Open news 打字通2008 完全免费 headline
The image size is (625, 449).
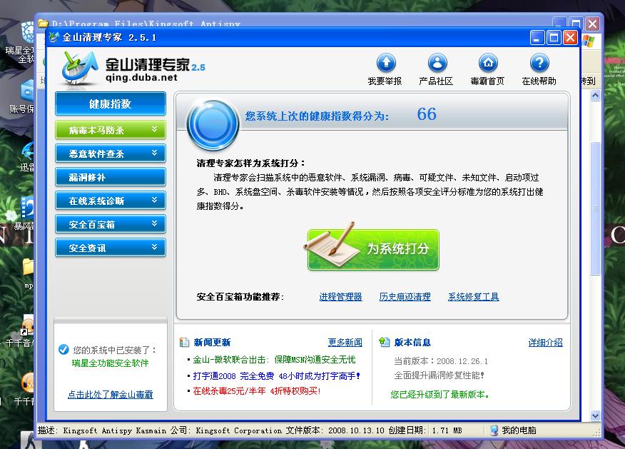pyautogui.click(x=276, y=375)
